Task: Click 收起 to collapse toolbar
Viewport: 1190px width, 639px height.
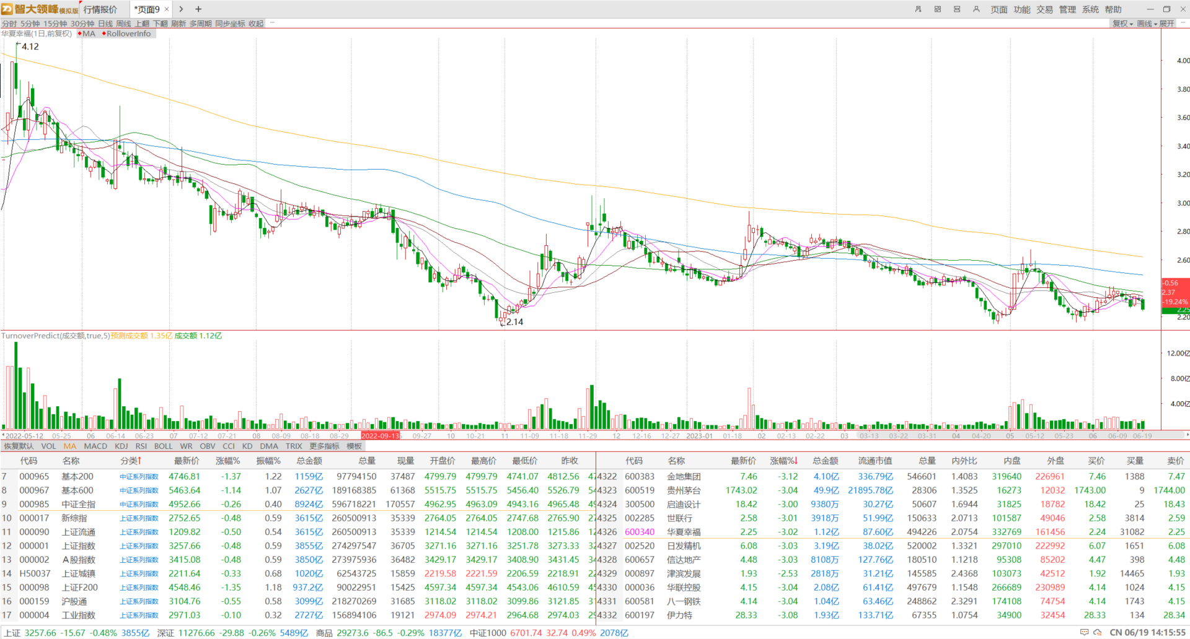Action: pyautogui.click(x=256, y=24)
